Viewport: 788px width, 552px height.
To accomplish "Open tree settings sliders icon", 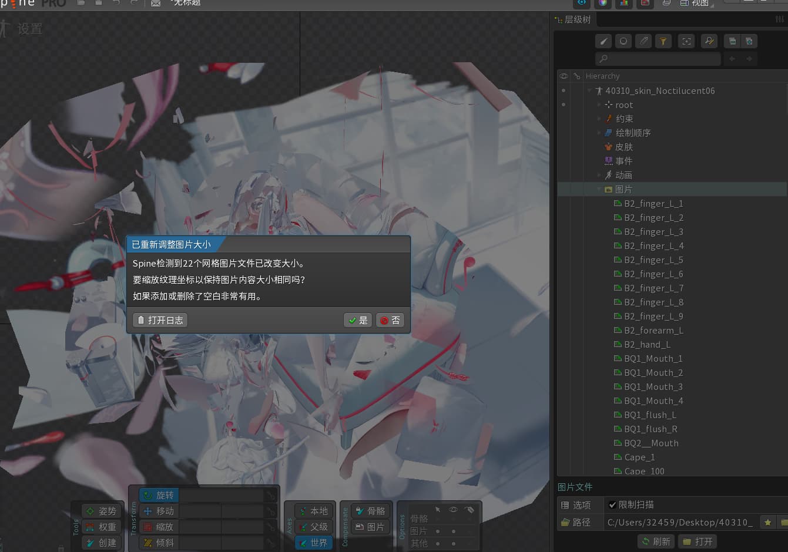I will (x=780, y=19).
